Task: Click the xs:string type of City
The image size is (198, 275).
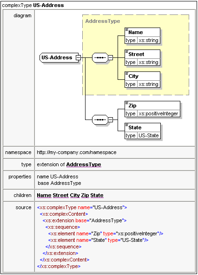Action: pyautogui.click(x=148, y=84)
